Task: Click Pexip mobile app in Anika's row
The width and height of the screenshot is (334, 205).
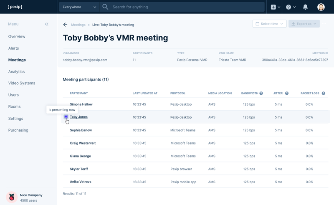Action: click(x=183, y=182)
